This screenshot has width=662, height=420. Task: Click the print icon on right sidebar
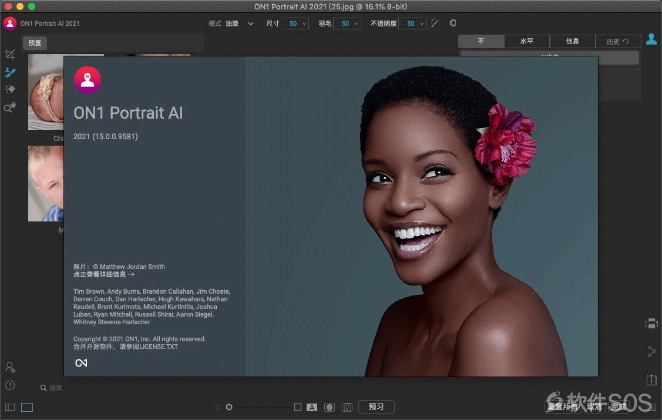pyautogui.click(x=651, y=324)
